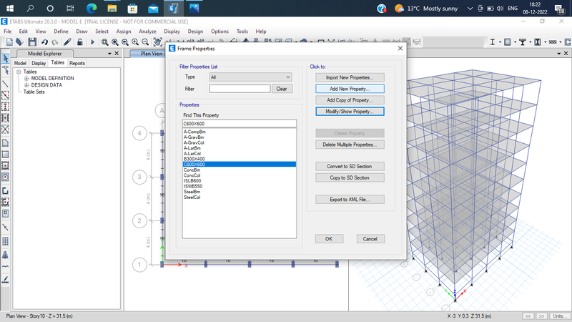The width and height of the screenshot is (572, 322).
Task: Click the Delete Multiple Properties button
Action: [x=350, y=145]
